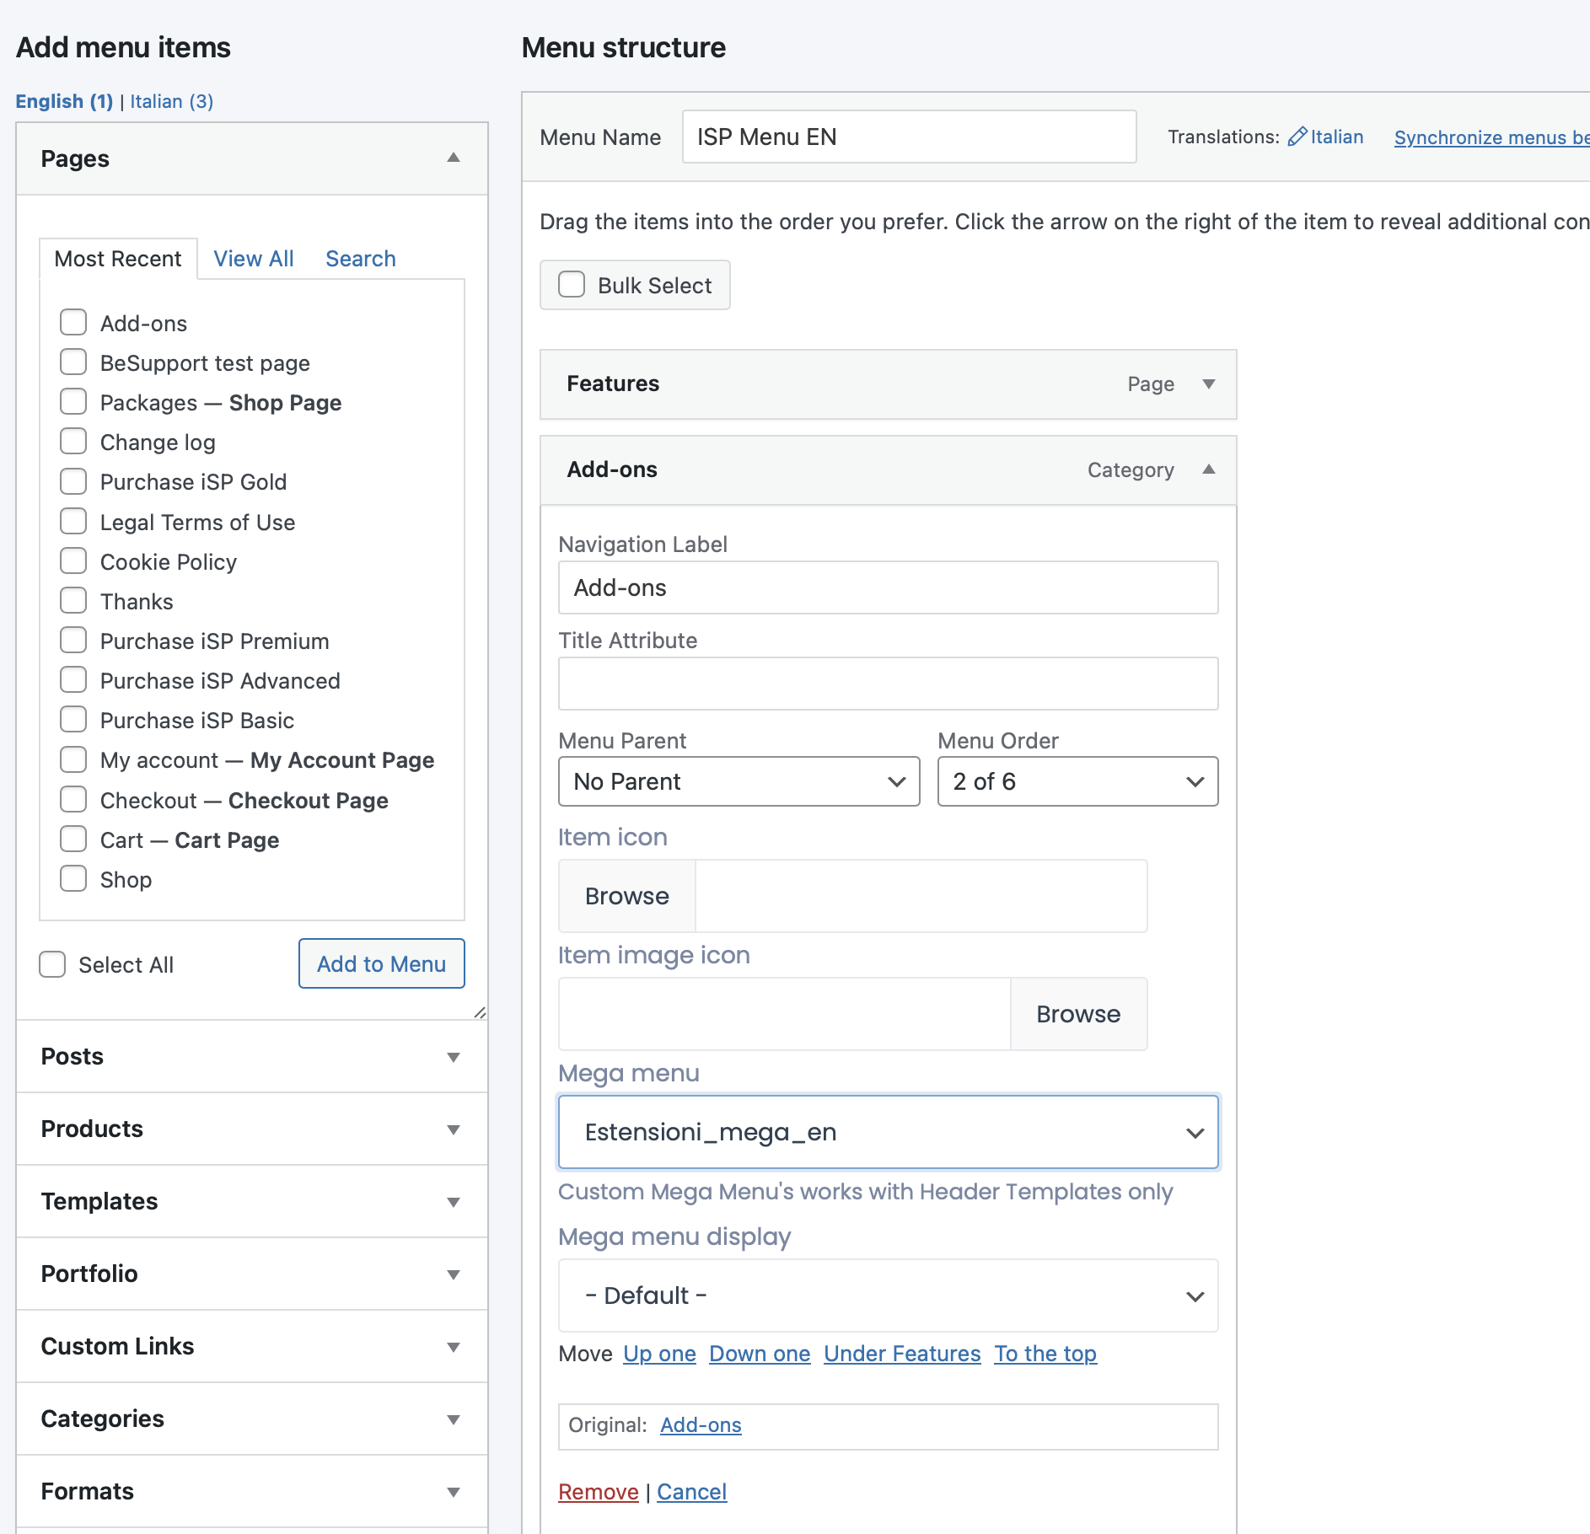Focus the Menu Name input field
1590x1534 pixels.
(x=910, y=137)
